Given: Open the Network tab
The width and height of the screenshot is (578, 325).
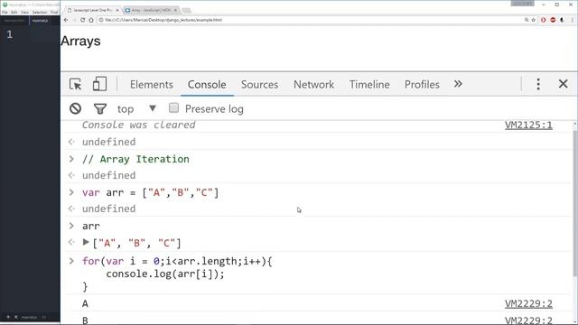Looking at the screenshot, I should [313, 84].
